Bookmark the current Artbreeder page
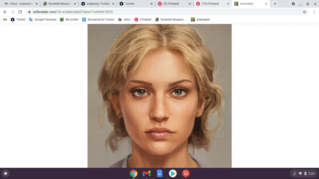 (x=304, y=12)
